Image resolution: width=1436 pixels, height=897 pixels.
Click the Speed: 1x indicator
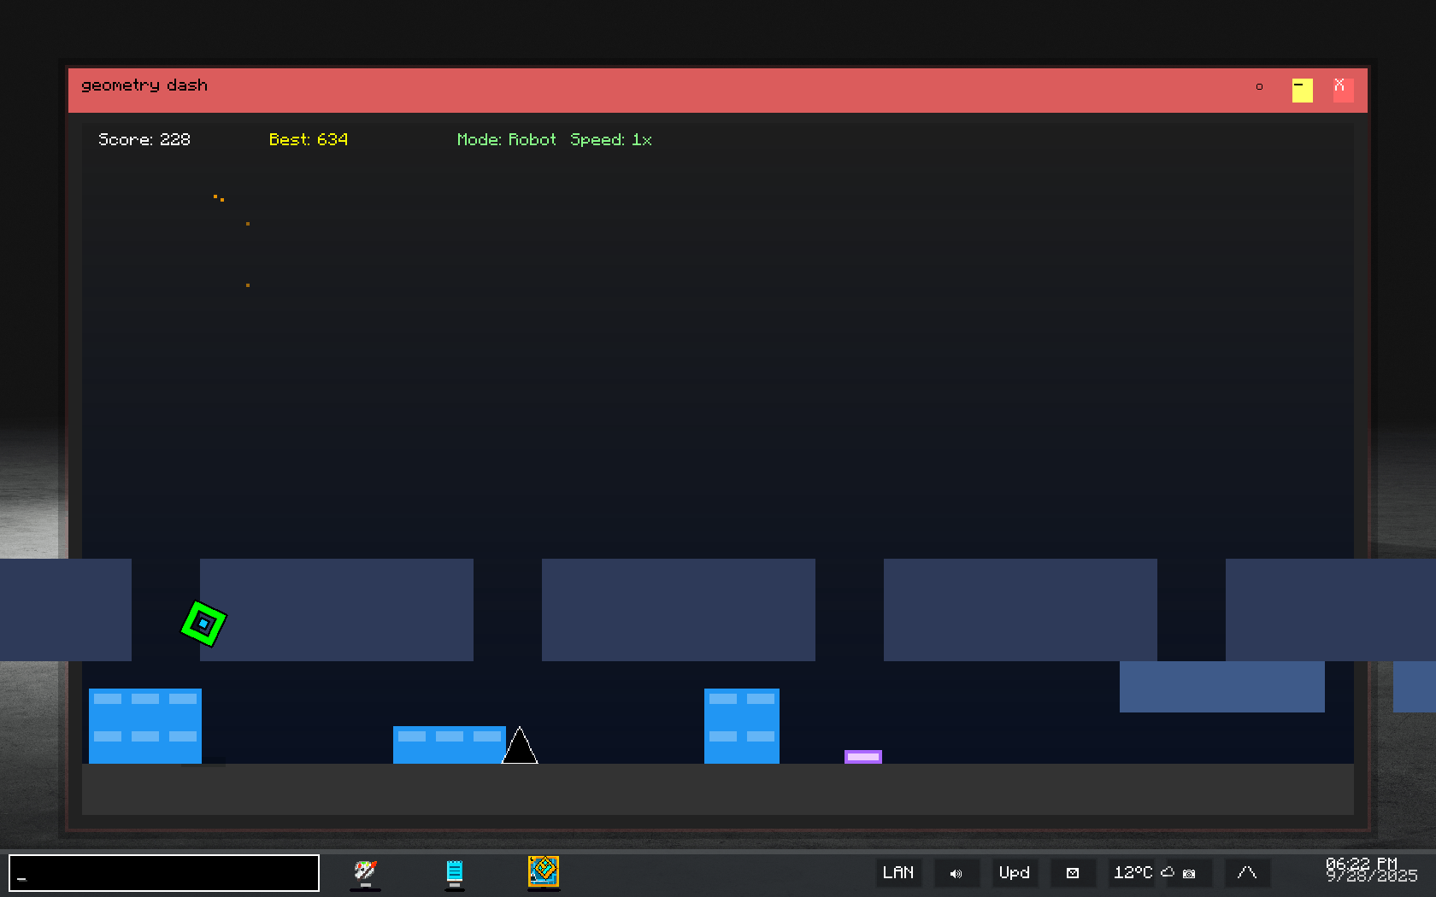coord(610,139)
